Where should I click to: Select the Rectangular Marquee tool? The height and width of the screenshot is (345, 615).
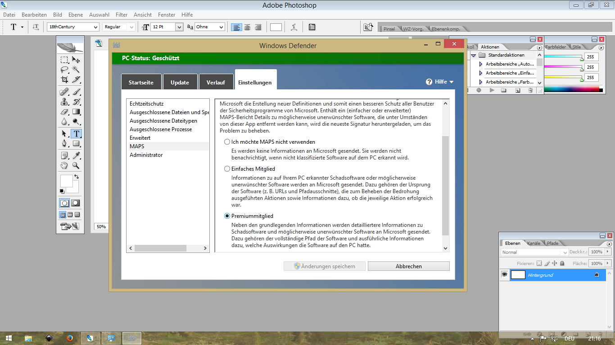click(x=65, y=60)
